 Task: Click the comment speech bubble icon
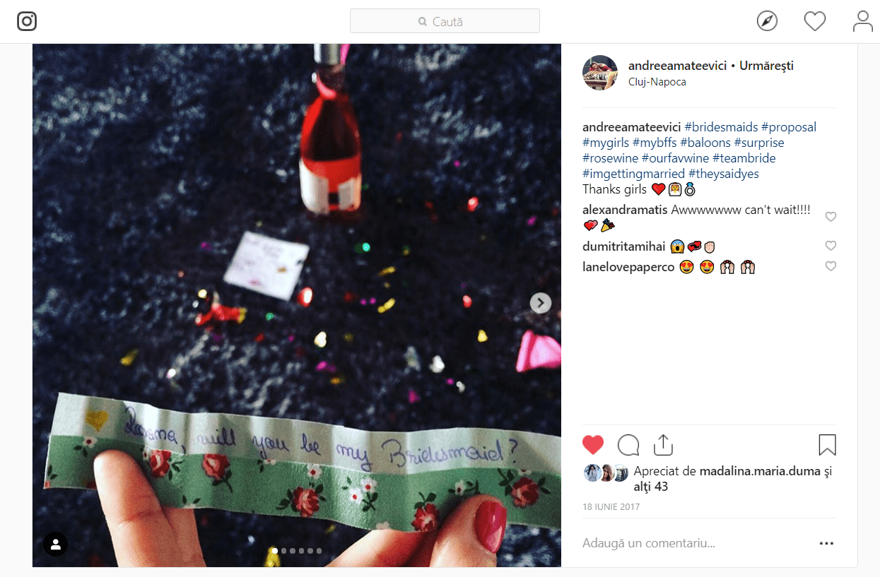tap(628, 445)
